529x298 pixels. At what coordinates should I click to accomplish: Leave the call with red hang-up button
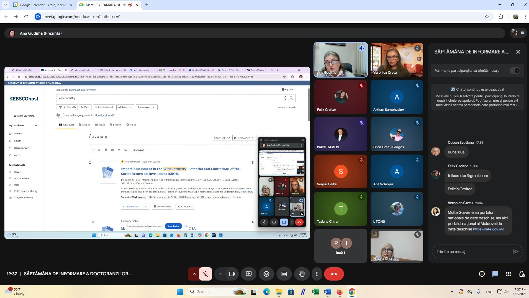[334, 274]
